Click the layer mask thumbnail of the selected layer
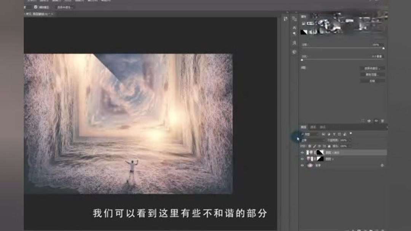Viewport: 411px width, 231px height. click(x=320, y=152)
